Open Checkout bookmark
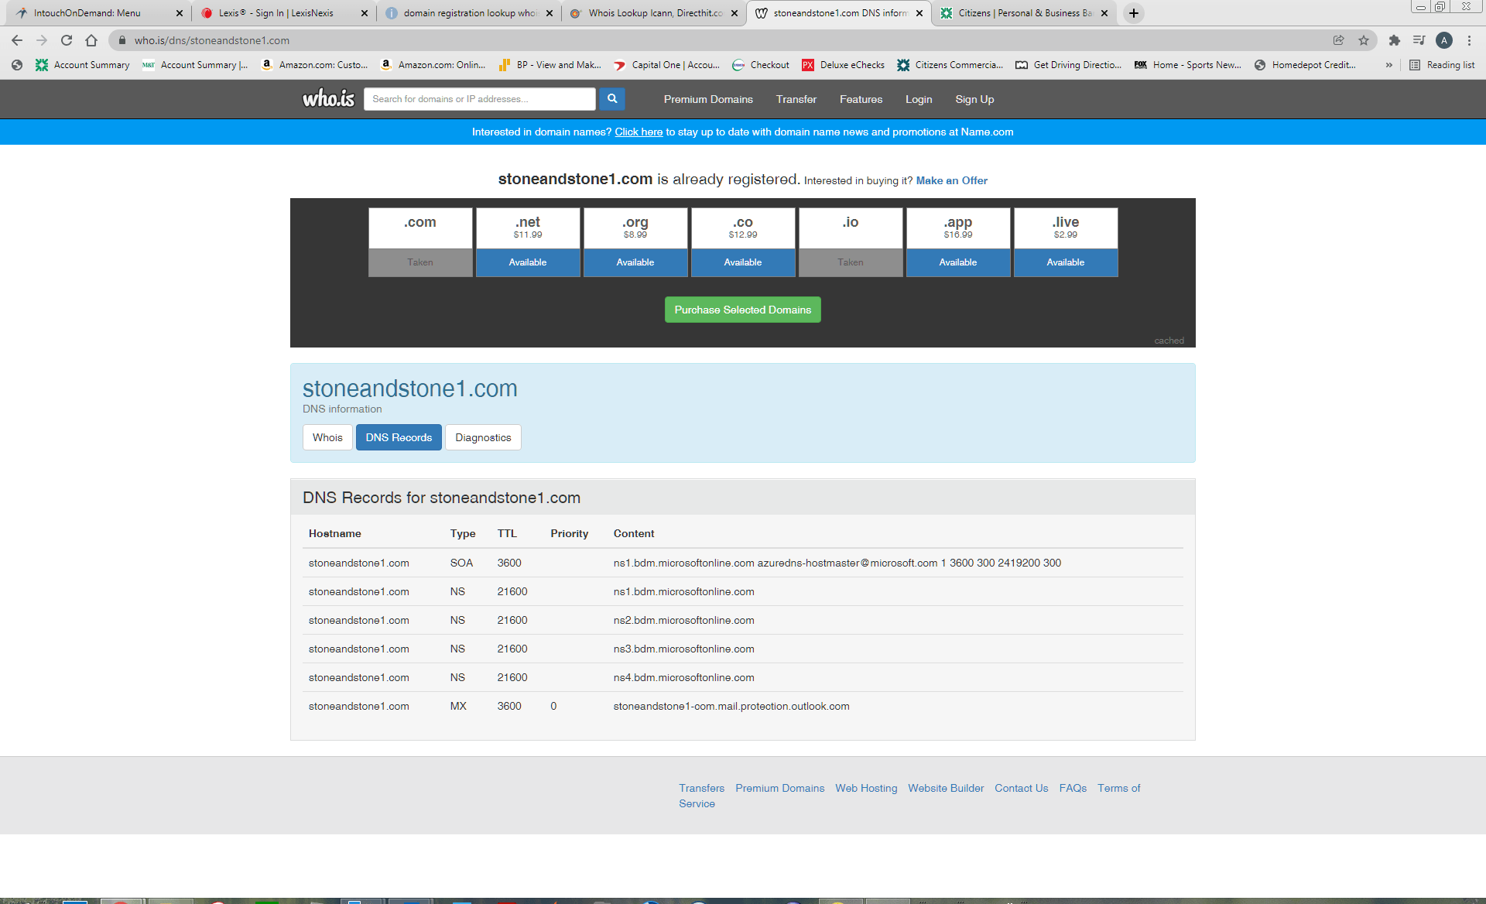The width and height of the screenshot is (1486, 904). coord(761,65)
